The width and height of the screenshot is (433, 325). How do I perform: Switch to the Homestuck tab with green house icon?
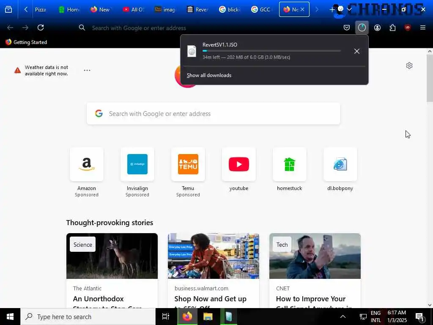coord(69,10)
